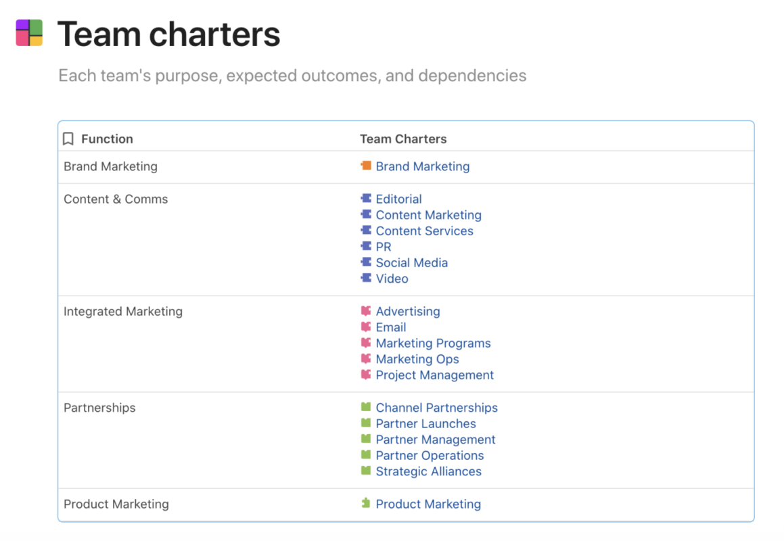The image size is (784, 541).
Task: Click the pink icon beside Marketing Ops
Action: (366, 358)
